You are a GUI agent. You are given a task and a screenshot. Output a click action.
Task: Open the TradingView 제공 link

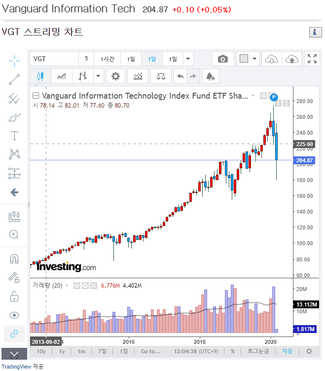(x=23, y=367)
